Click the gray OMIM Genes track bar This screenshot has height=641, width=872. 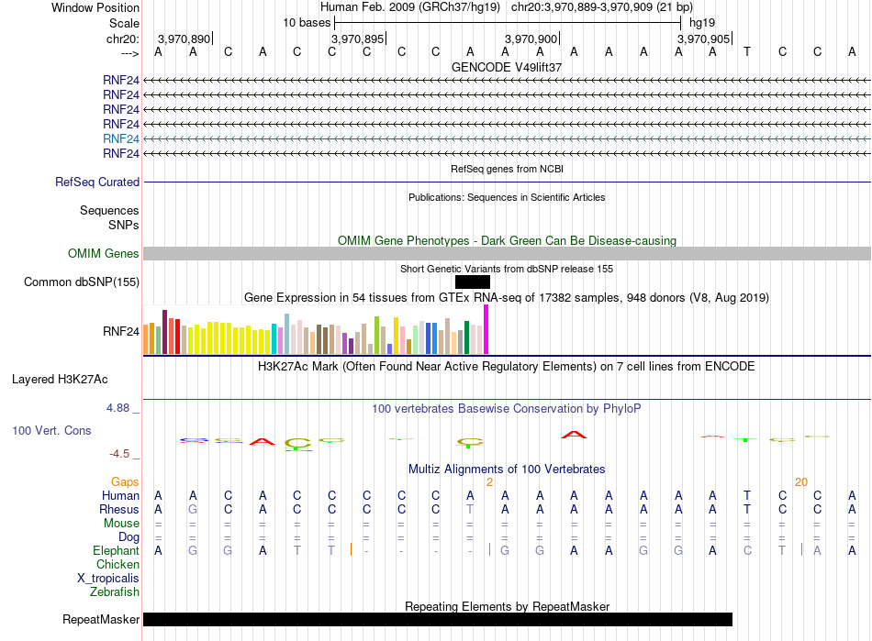pos(507,254)
